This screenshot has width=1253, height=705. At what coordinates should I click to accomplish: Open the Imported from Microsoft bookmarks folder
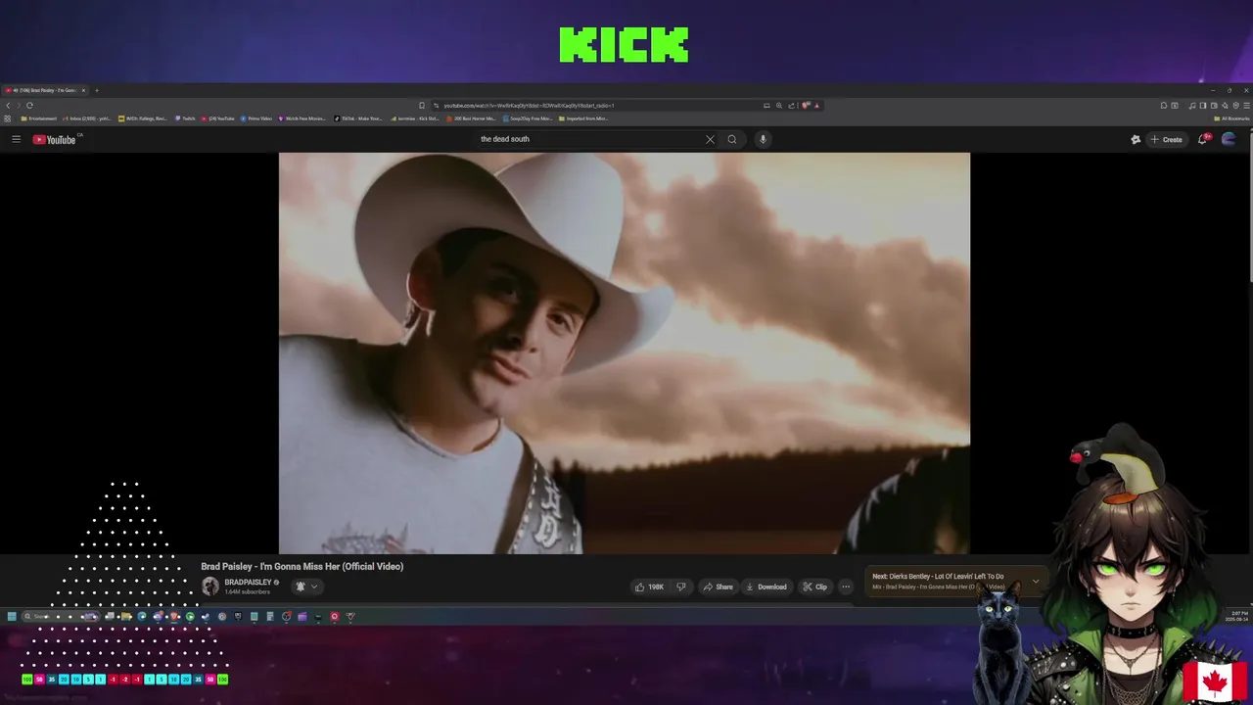583,118
